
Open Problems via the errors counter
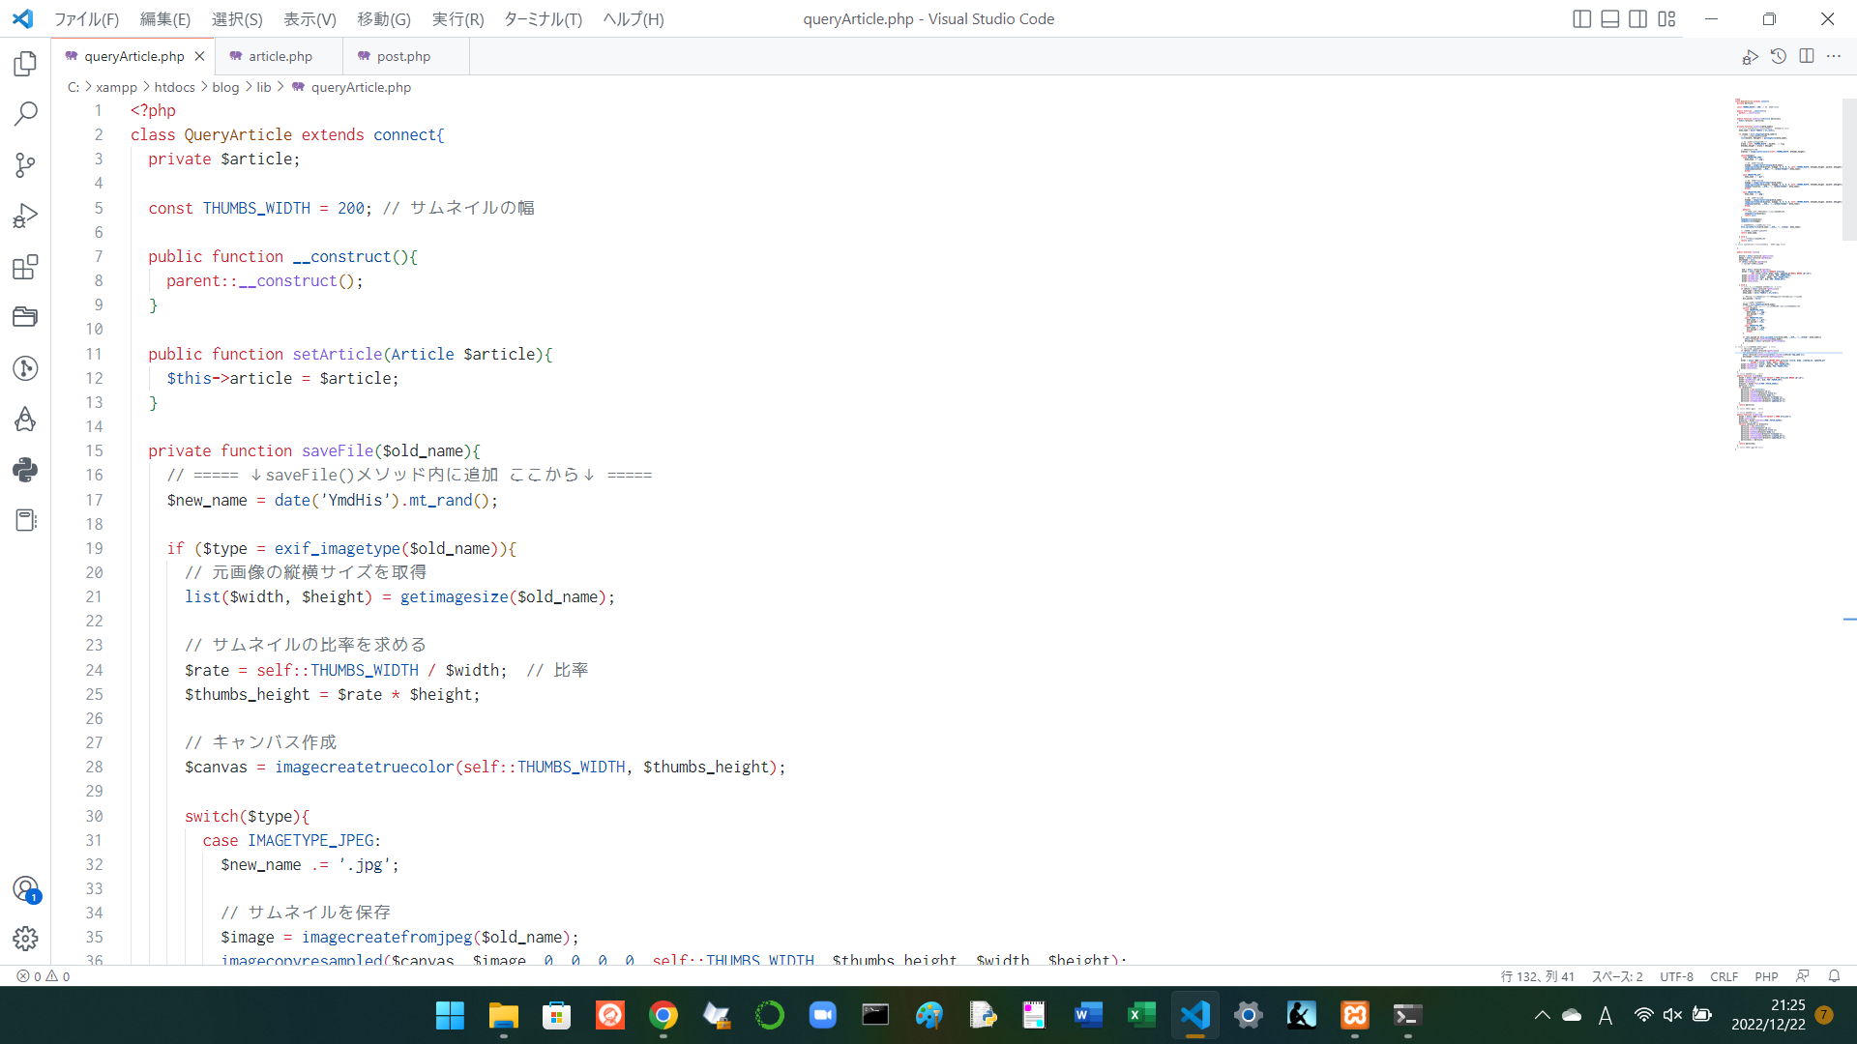pyautogui.click(x=43, y=976)
